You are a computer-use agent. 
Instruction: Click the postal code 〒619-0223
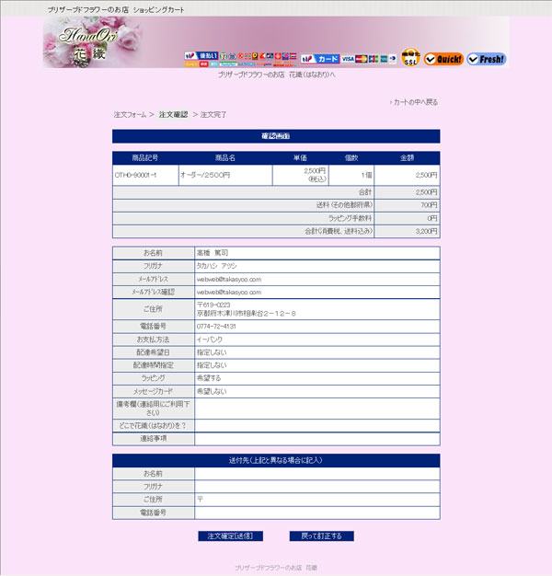(x=213, y=305)
